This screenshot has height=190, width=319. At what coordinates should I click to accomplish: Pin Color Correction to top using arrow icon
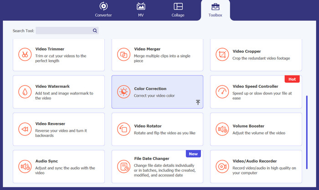click(x=198, y=103)
